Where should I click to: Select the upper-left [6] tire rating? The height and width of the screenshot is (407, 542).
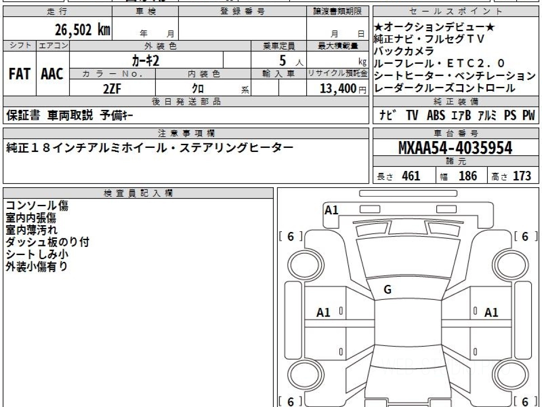pos(290,237)
